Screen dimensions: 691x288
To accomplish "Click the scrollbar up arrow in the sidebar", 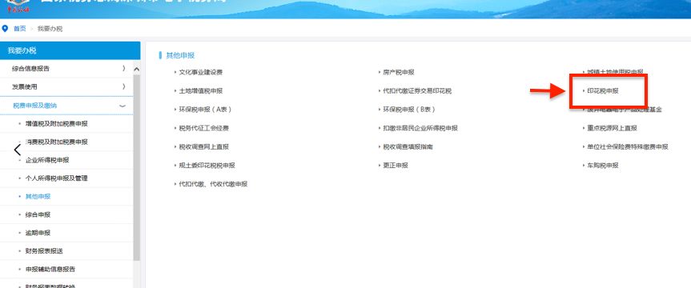I will (136, 69).
